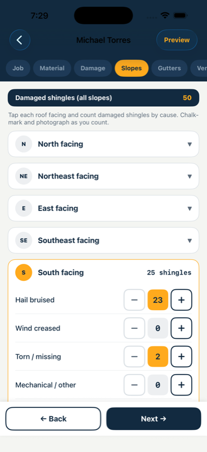Screen dimensions: 207x452
Task: Decrease the Torn / missing count
Action: coord(134,357)
